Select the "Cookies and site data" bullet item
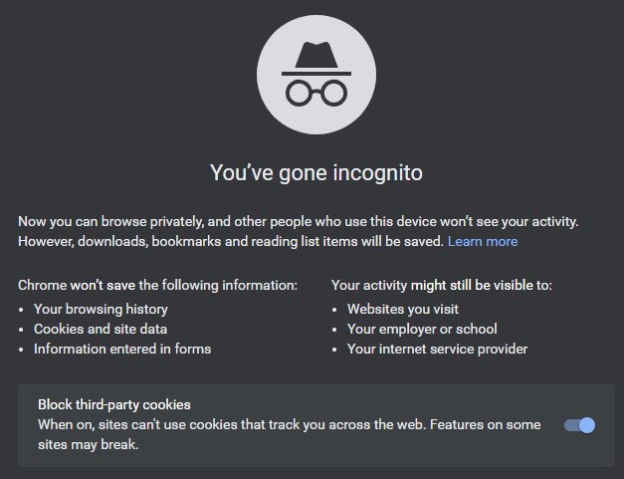This screenshot has height=479, width=624. [x=101, y=329]
